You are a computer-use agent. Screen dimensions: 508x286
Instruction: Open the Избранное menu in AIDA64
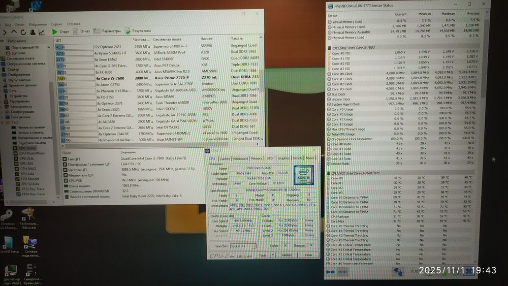(38, 24)
